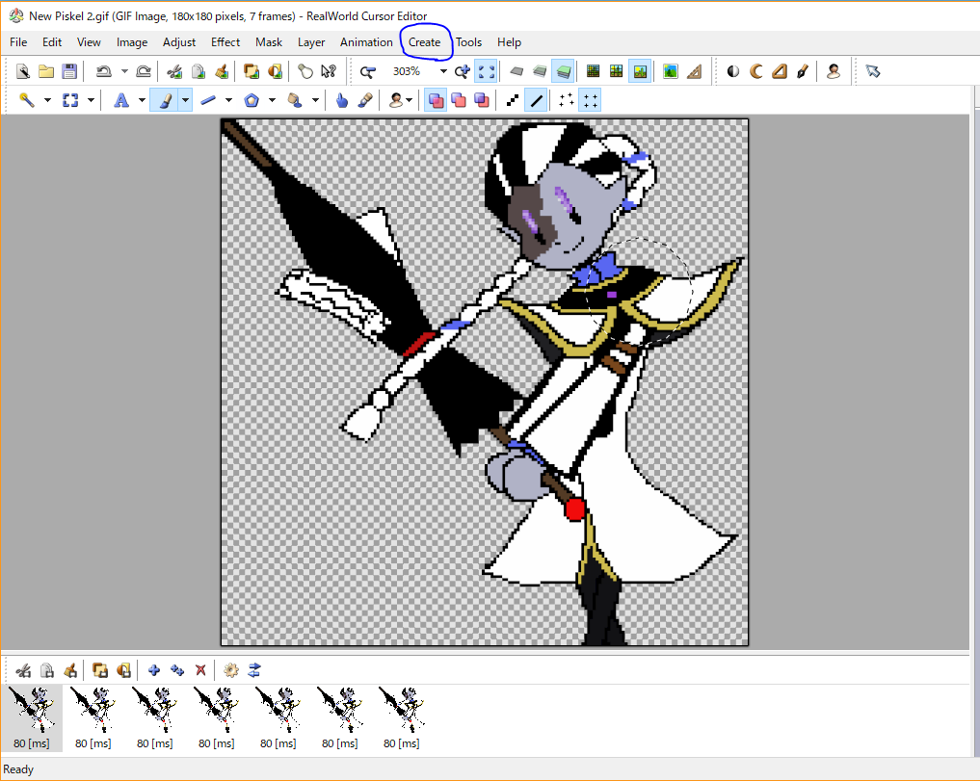Screen dimensions: 980x781
Task: Select the Magic wand tool
Action: 26,100
